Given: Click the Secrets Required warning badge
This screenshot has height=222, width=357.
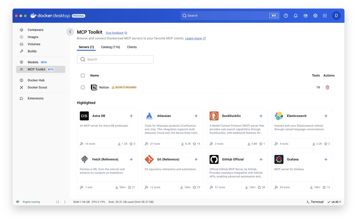Looking at the screenshot, I should (x=124, y=87).
